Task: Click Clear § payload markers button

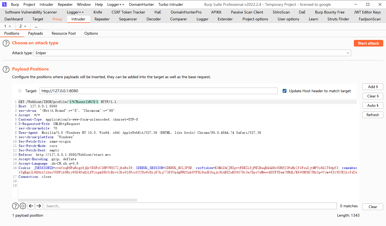Action: [373, 96]
